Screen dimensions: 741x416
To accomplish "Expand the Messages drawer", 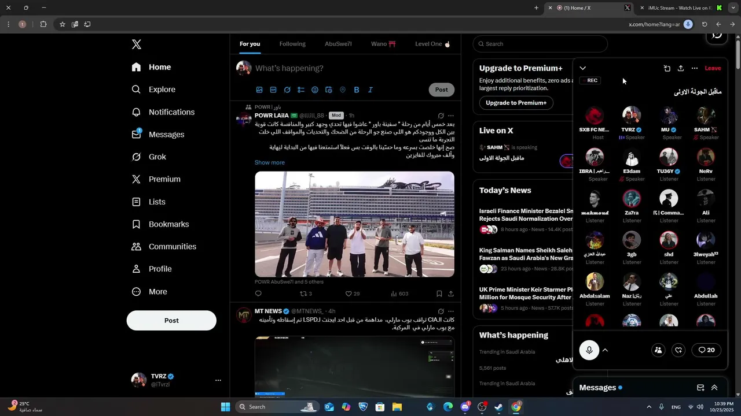I will (714, 388).
